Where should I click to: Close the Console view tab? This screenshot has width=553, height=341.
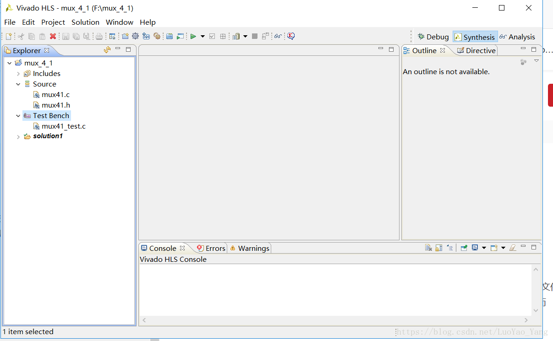[182, 248]
